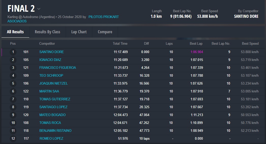Click the position 4 circle badge
This screenshot has width=266, height=144.
pyautogui.click(x=13, y=76)
